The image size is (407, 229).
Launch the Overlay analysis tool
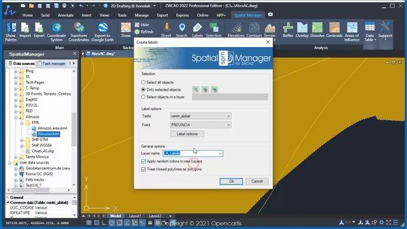coord(302,30)
